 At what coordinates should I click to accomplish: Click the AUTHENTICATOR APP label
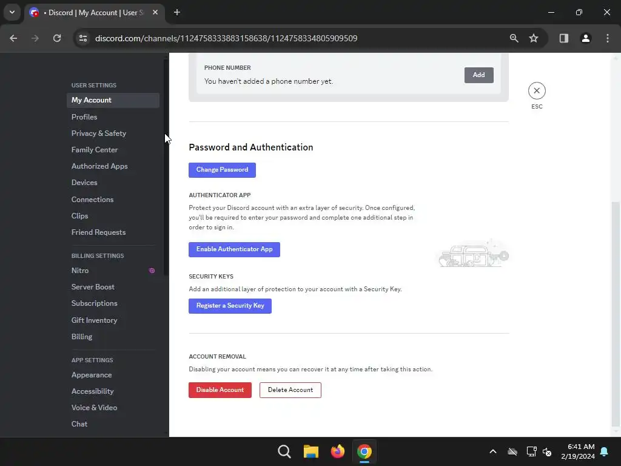coord(220,195)
